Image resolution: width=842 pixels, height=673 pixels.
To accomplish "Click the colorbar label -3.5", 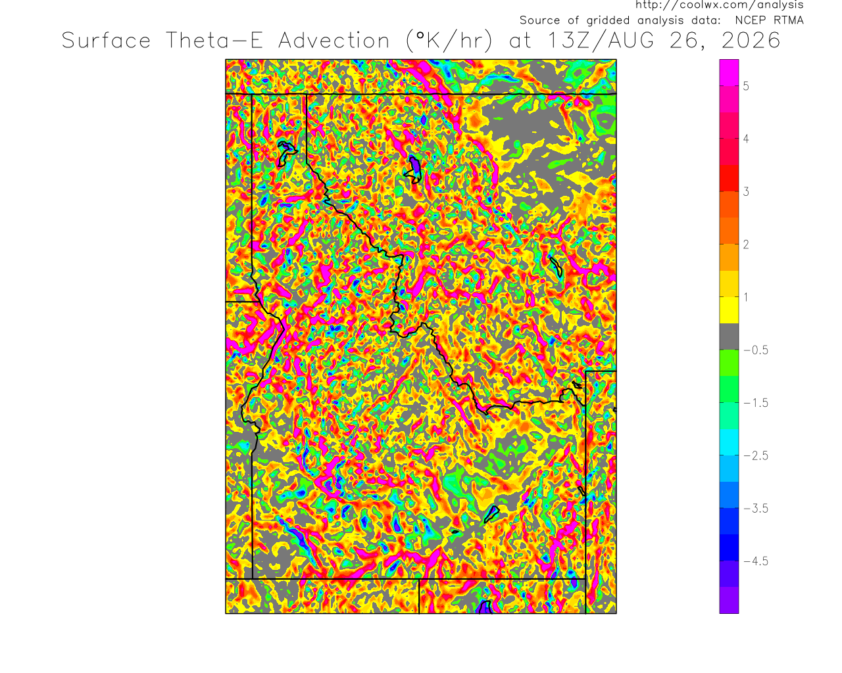I will tap(756, 508).
